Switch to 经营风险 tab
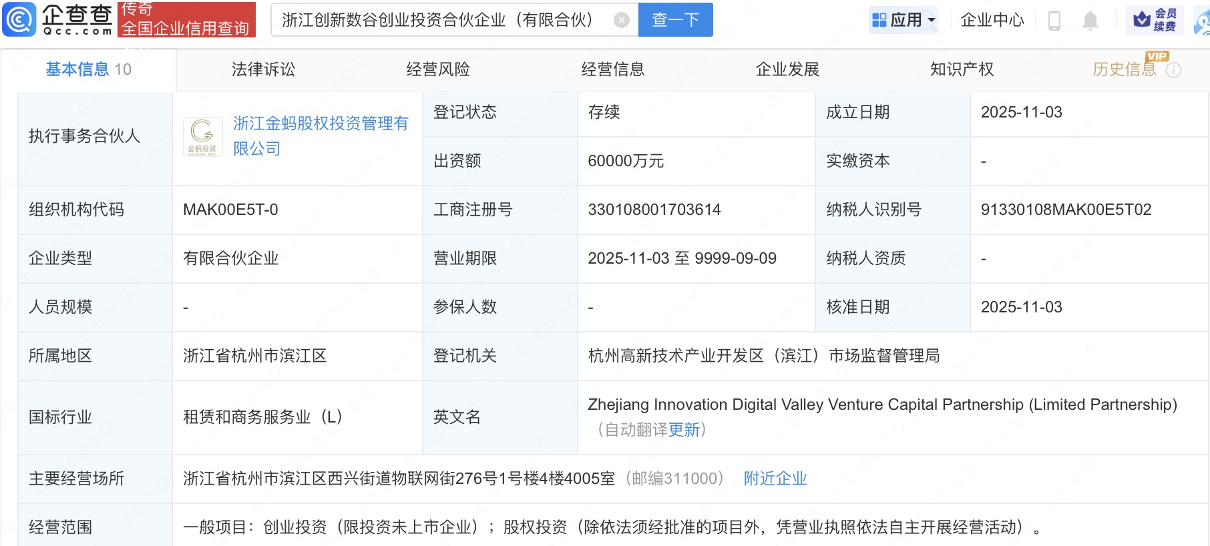The height and width of the screenshot is (546, 1210). coord(438,69)
